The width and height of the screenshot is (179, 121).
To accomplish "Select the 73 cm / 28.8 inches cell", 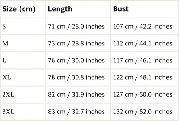I will click(x=78, y=44).
